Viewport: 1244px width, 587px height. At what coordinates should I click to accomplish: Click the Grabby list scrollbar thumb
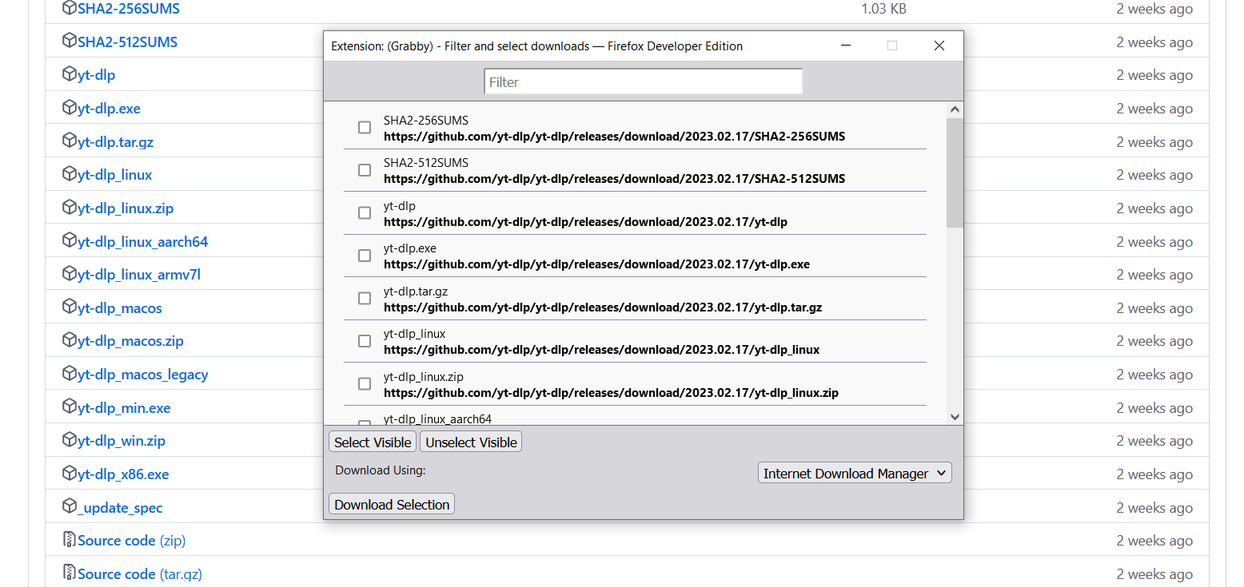[955, 173]
